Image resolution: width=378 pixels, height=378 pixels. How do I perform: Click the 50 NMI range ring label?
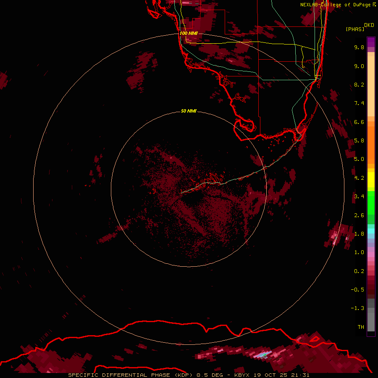(x=189, y=111)
